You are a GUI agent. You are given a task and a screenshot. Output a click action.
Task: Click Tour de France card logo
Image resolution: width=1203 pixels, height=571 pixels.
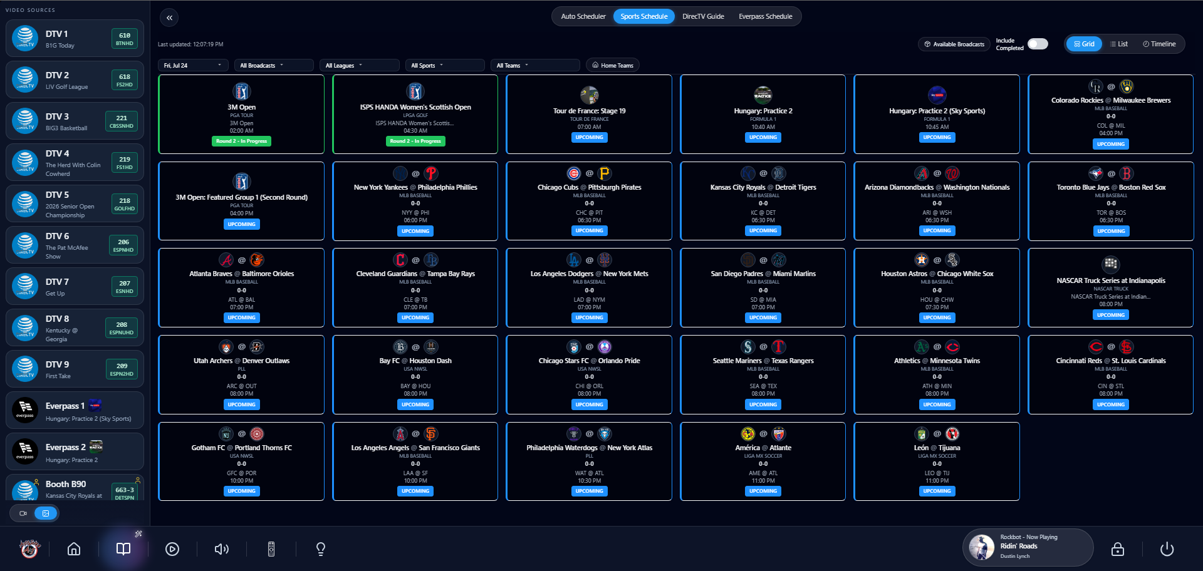coord(589,95)
